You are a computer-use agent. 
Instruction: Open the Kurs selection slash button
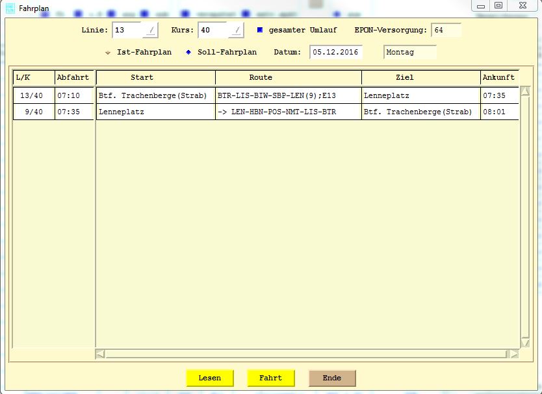click(237, 31)
